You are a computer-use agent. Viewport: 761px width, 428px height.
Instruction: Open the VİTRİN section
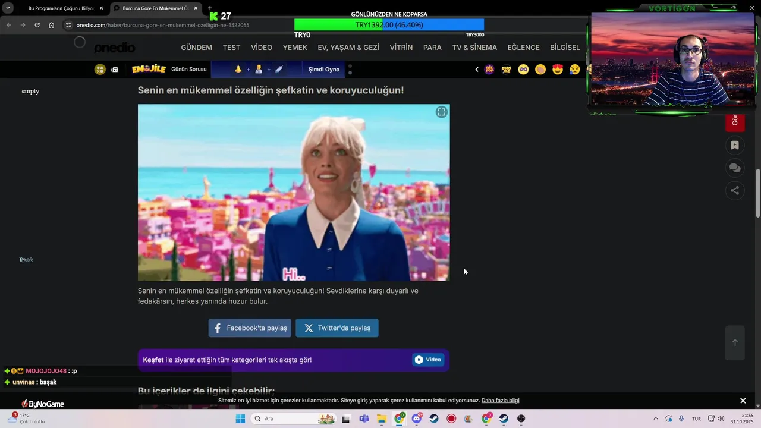(x=401, y=48)
